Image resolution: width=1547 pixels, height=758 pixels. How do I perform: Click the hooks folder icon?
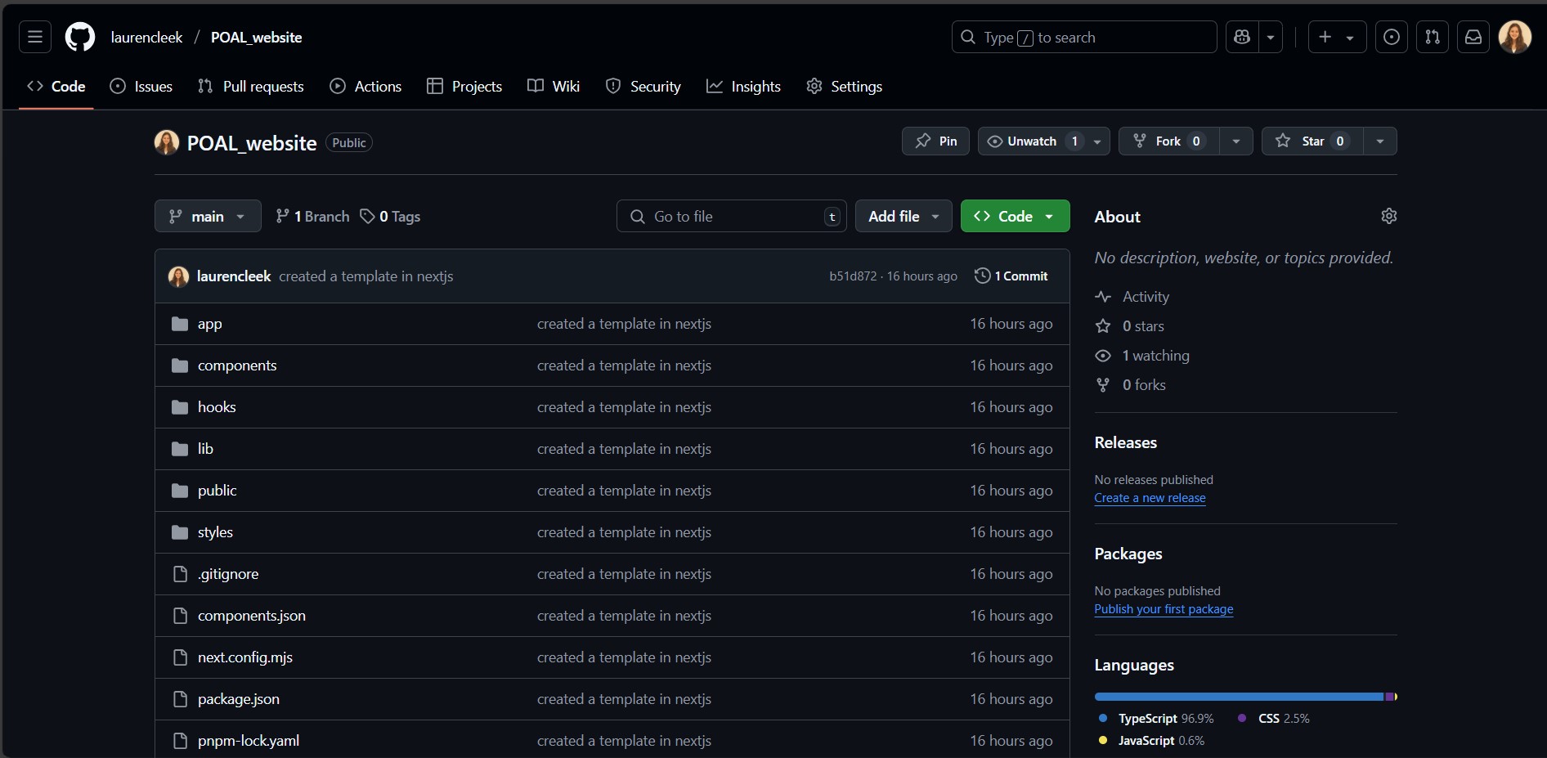pos(180,407)
